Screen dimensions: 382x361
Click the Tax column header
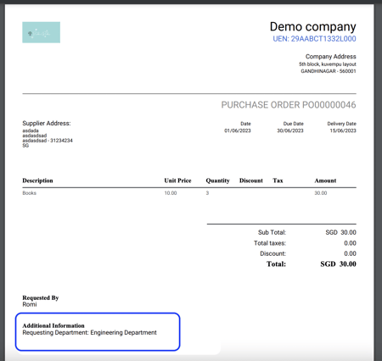click(x=278, y=180)
